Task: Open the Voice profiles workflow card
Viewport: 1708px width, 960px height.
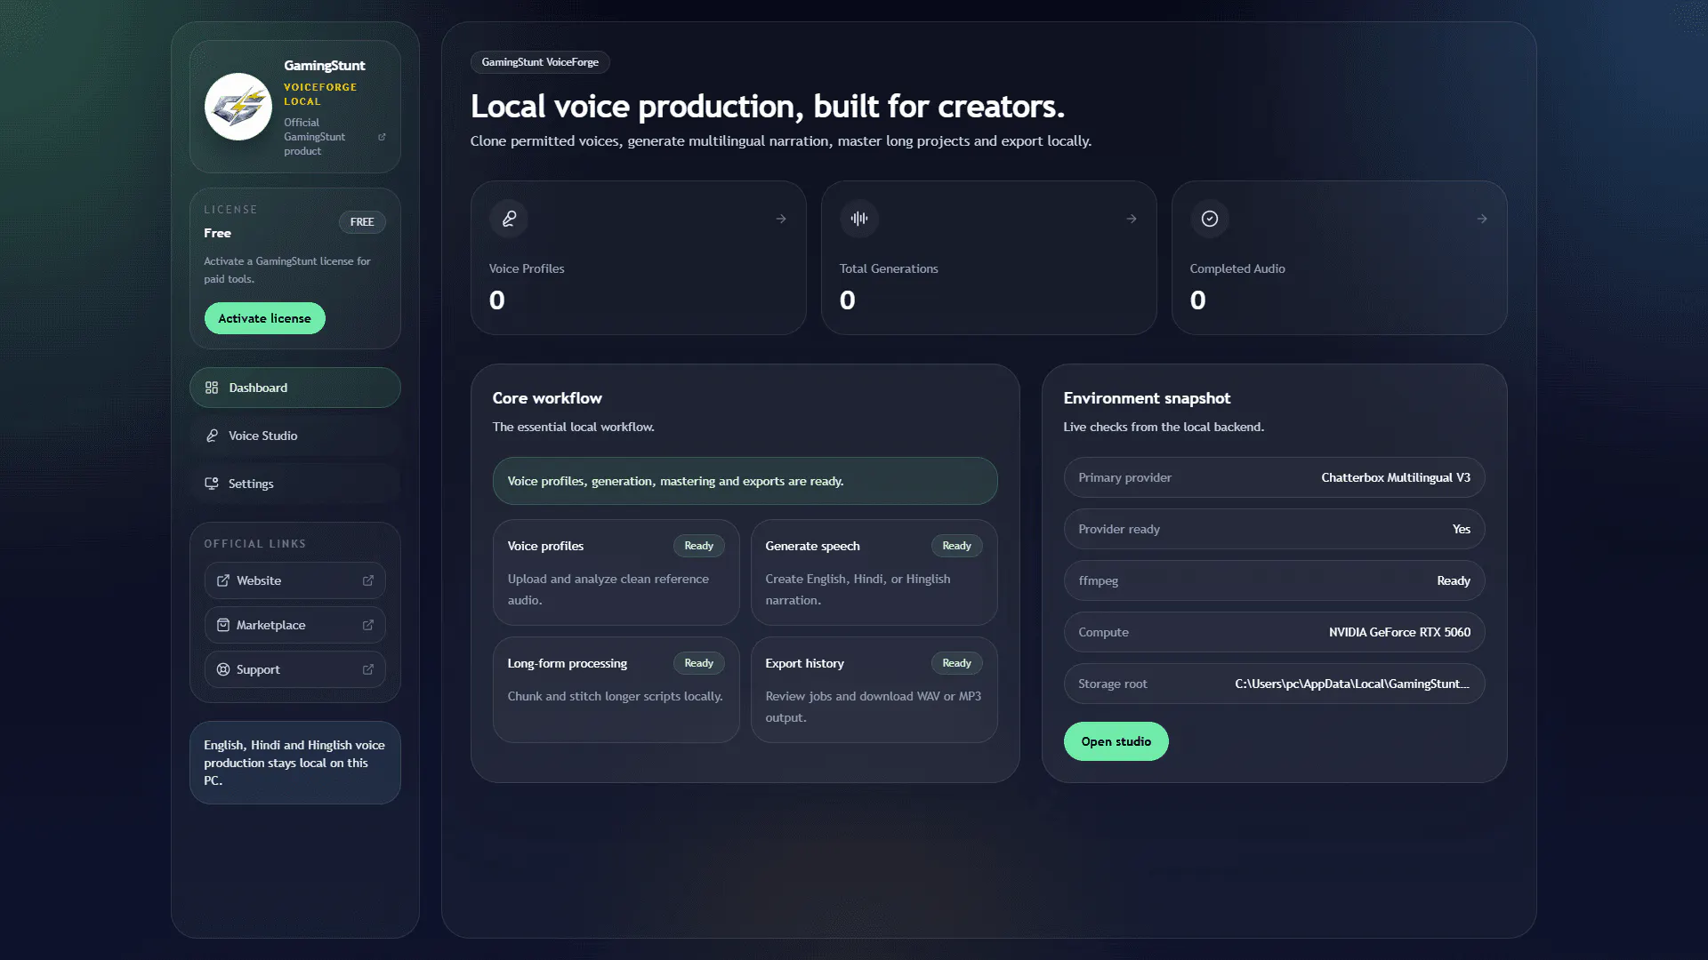Action: (x=616, y=572)
